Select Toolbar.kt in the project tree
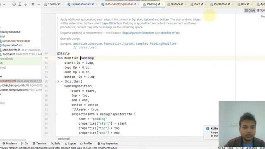 pos(8,54)
